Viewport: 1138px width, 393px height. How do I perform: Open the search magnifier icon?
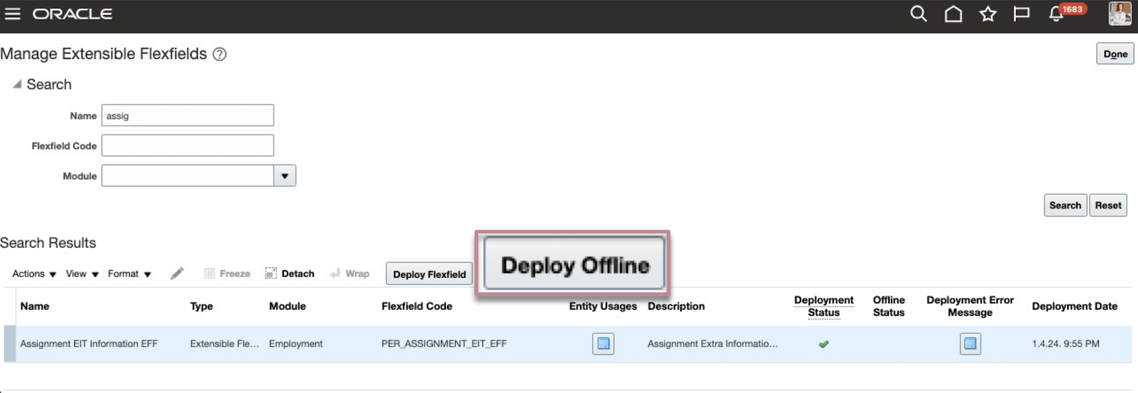tap(918, 14)
